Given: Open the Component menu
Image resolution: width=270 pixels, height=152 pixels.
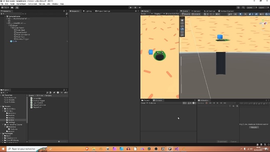Looking at the screenshot, I should pos(32,4).
